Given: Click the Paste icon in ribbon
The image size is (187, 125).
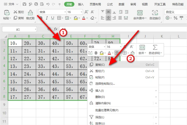Looking at the screenshot, I should [x=7, y=12].
